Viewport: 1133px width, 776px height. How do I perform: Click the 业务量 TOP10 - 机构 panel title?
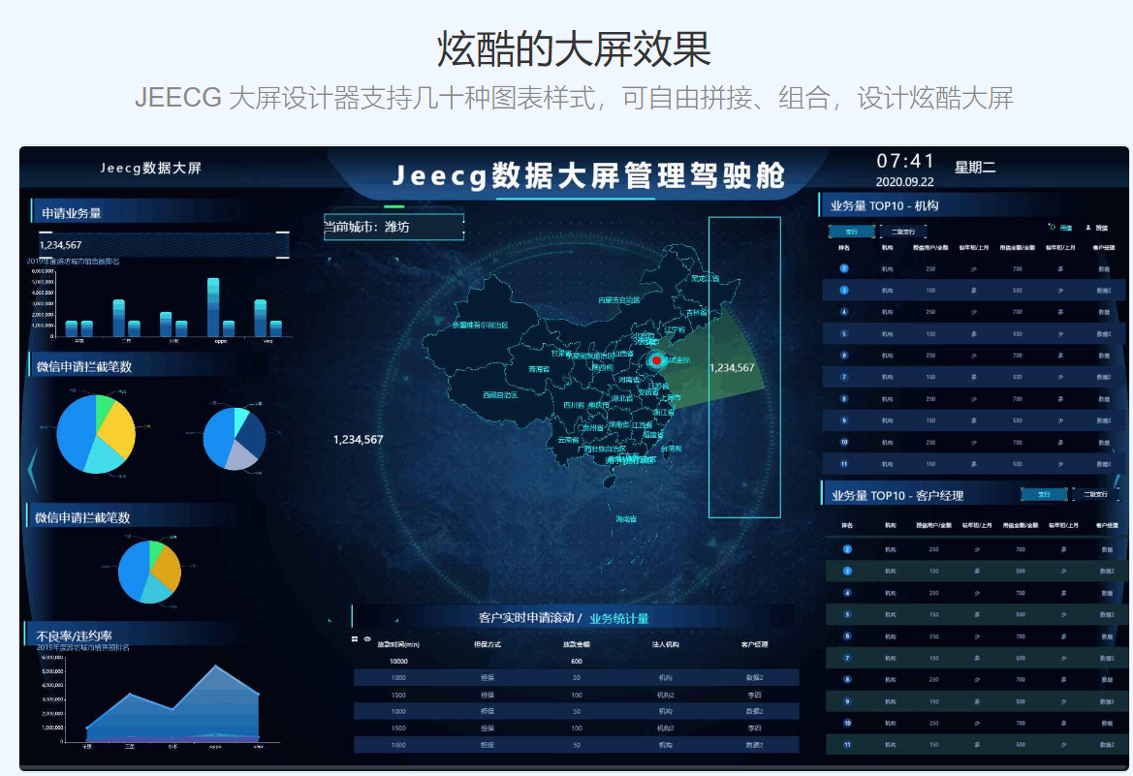885,206
